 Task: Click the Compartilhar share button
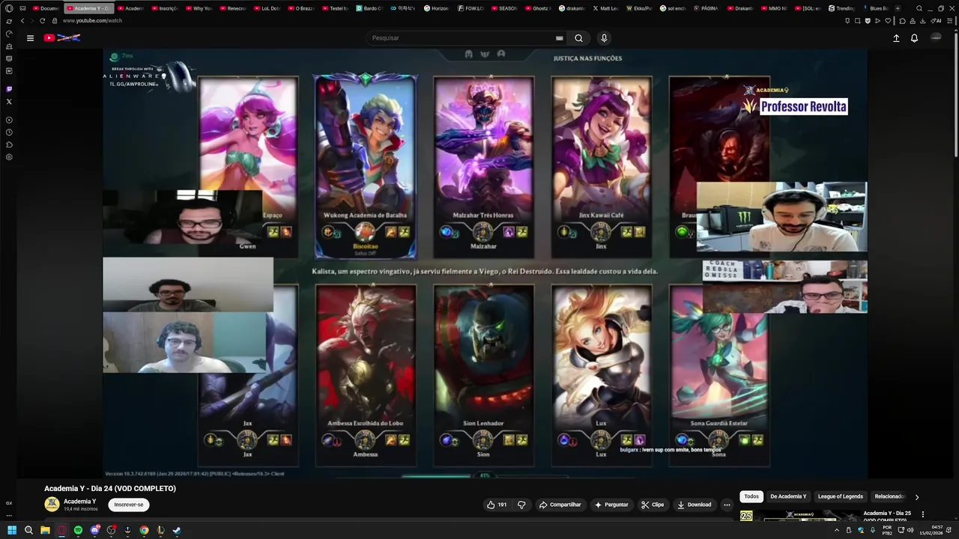[560, 505]
